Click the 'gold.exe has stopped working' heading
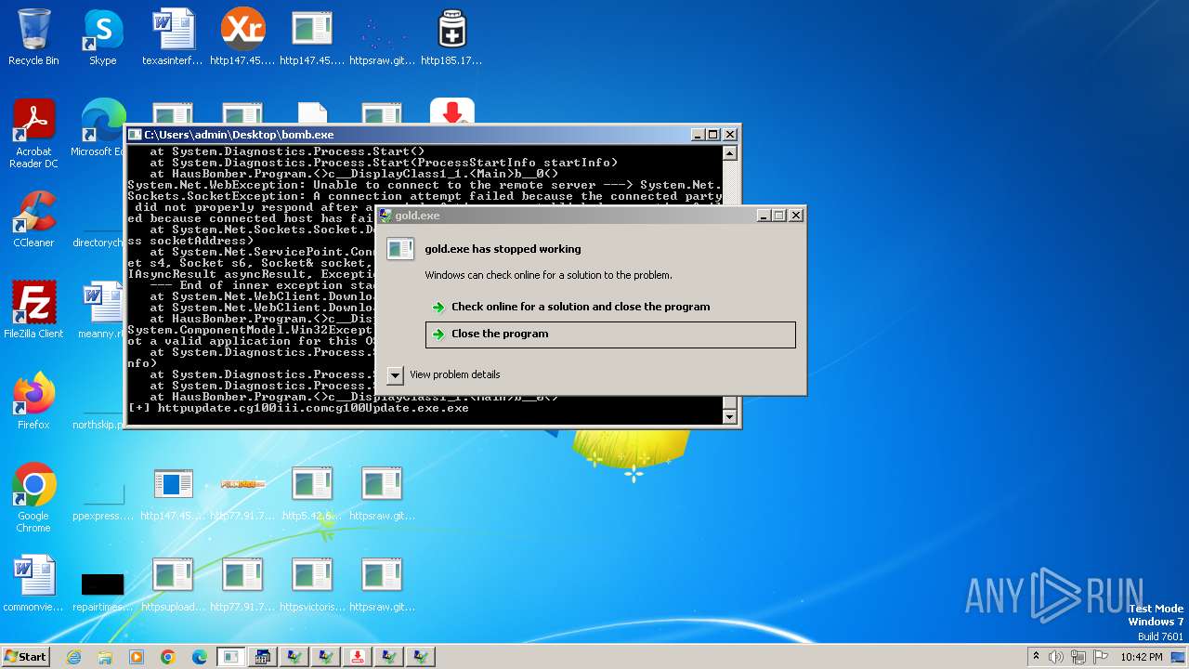 [x=503, y=249]
